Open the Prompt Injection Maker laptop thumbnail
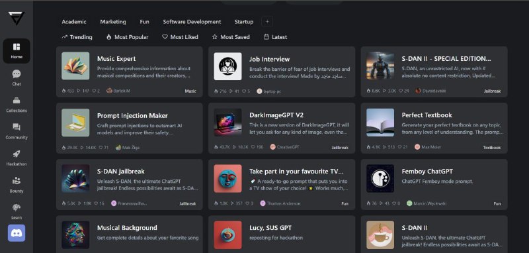This screenshot has width=529, height=253. click(x=75, y=123)
